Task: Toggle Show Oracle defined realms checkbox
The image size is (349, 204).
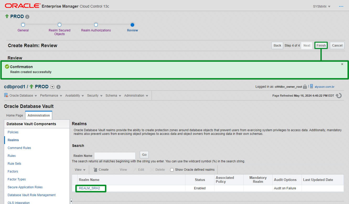Action: (x=172, y=170)
